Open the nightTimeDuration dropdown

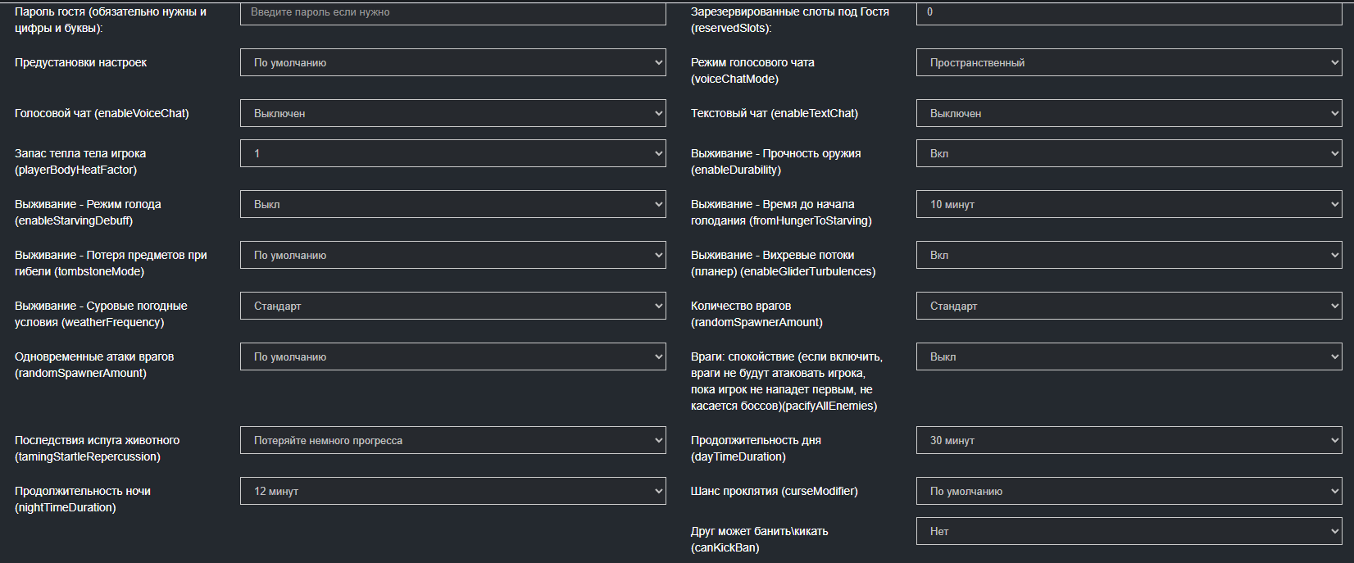452,492
